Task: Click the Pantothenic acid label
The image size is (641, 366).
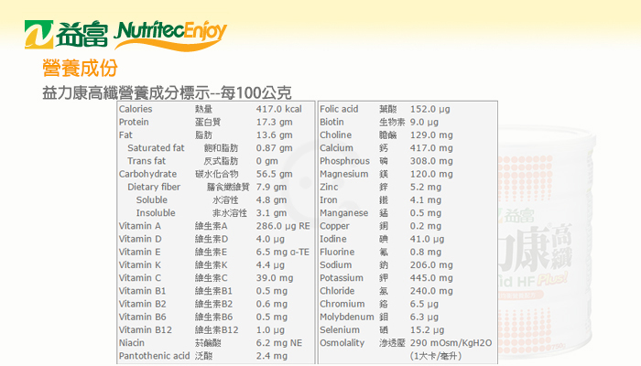Action: pyautogui.click(x=154, y=356)
